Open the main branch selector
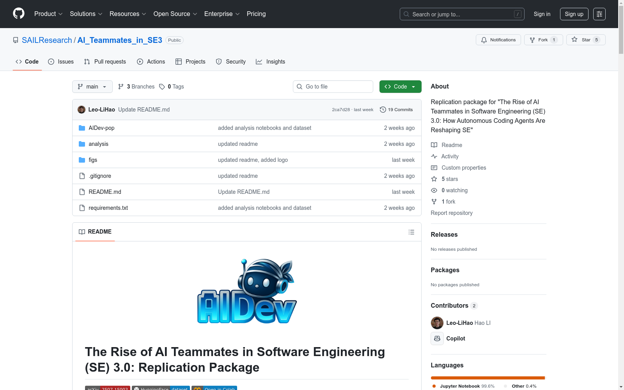The height and width of the screenshot is (390, 624). click(x=92, y=87)
